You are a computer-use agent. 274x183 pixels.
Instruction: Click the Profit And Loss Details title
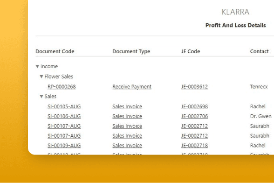click(x=236, y=25)
